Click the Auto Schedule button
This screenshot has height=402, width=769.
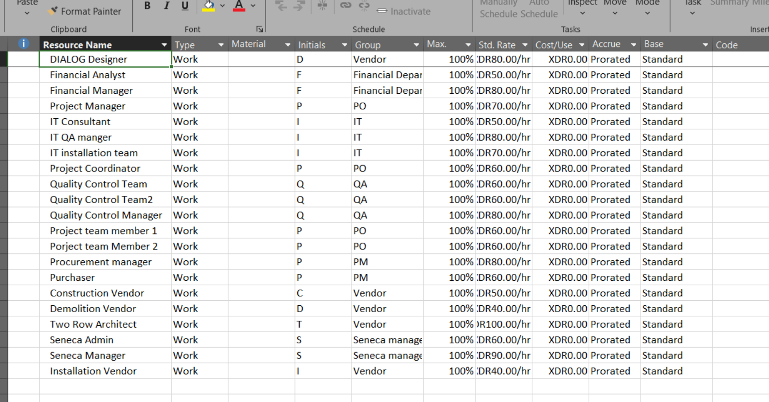[x=539, y=8]
